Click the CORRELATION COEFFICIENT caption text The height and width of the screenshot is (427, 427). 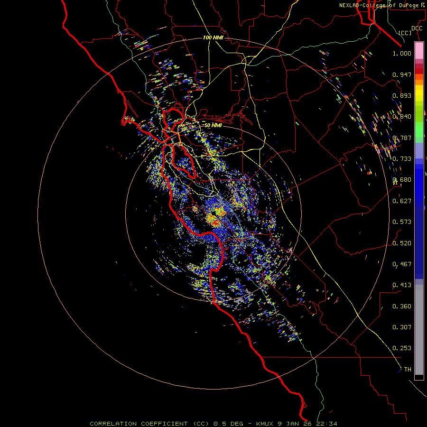pyautogui.click(x=139, y=424)
